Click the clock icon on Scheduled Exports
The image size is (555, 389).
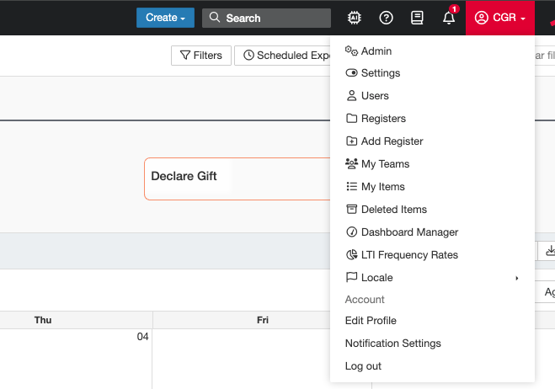(248, 56)
